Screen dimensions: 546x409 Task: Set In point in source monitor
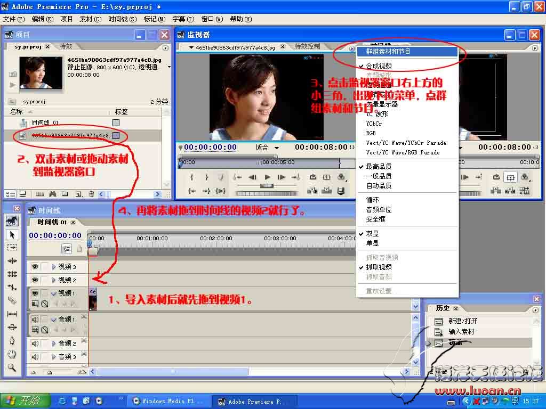[192, 177]
